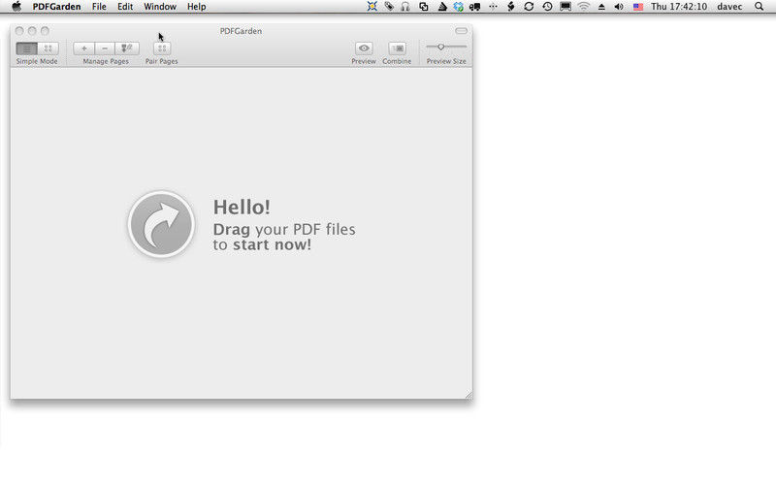776x485 pixels.
Task: Remove pages with the minus button
Action: [105, 48]
